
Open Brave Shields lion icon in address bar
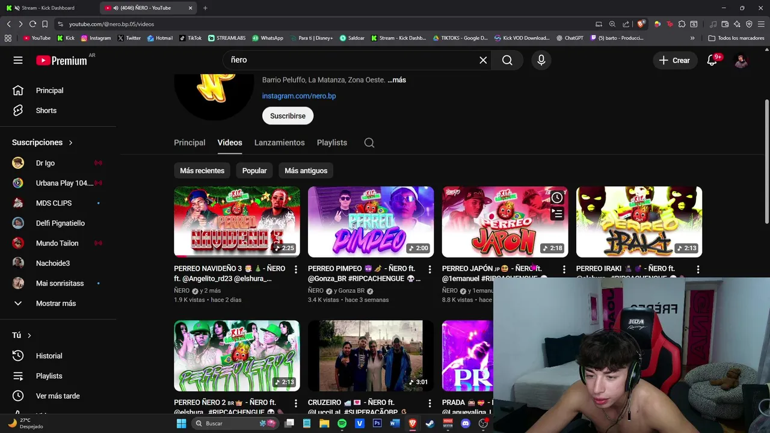(x=641, y=24)
